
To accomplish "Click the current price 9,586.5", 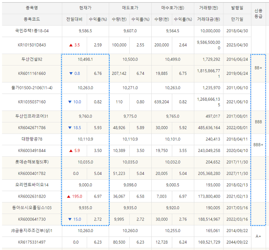I will pyautogui.click(x=86, y=31).
